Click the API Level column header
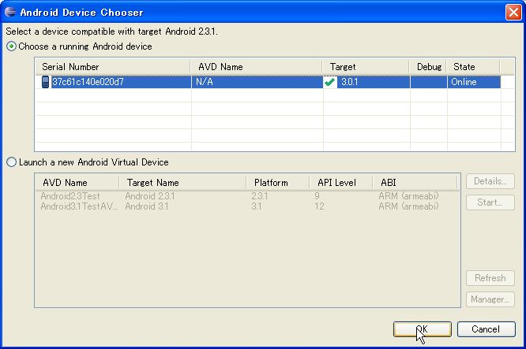This screenshot has width=526, height=349. pyautogui.click(x=341, y=183)
